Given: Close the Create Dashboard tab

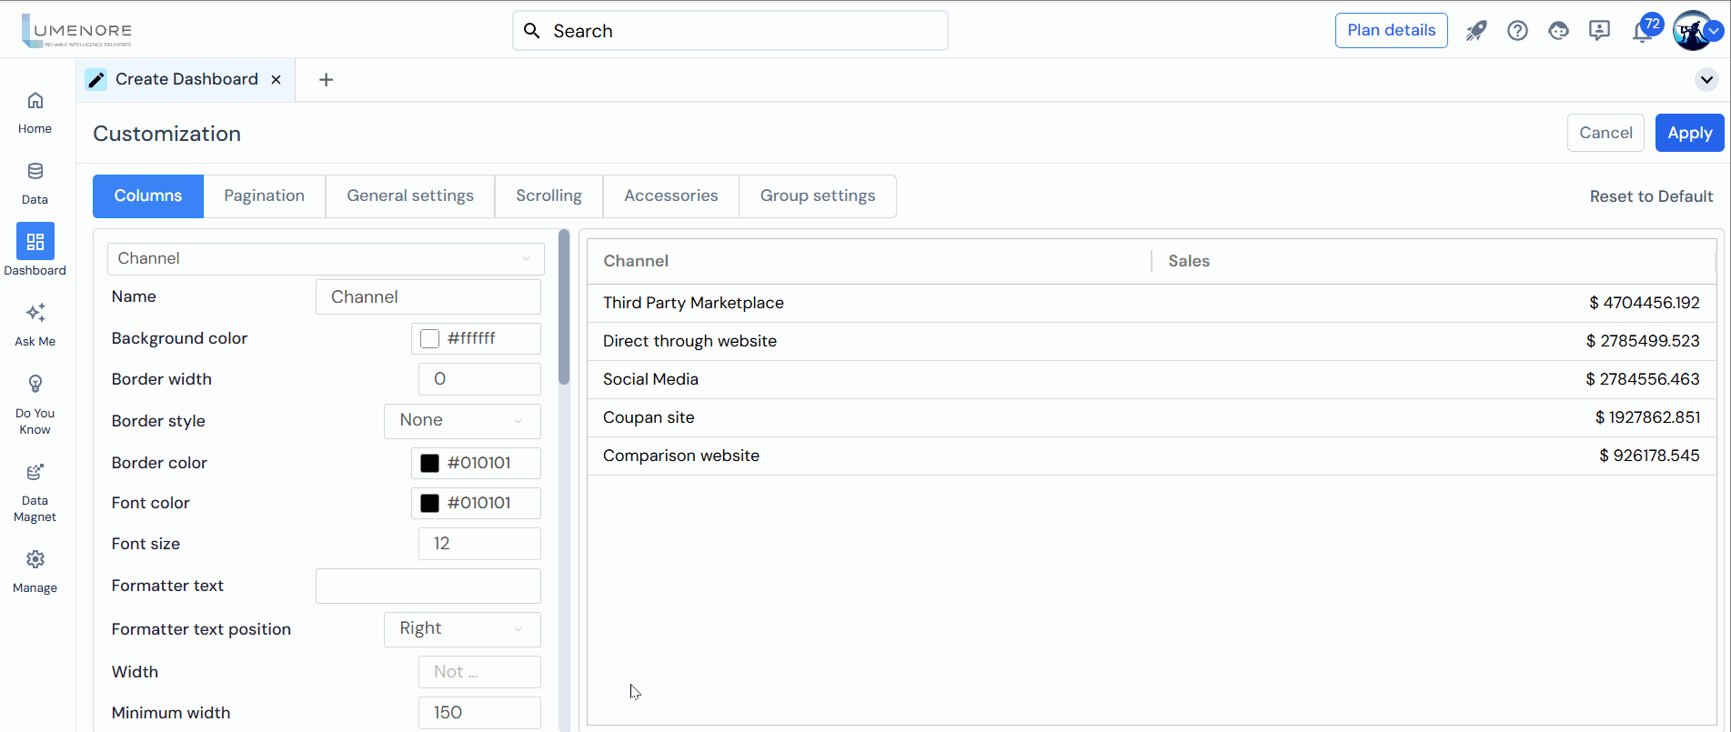Looking at the screenshot, I should pos(277,80).
